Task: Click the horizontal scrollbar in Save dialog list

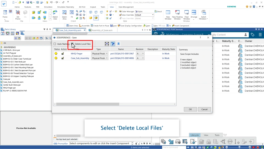Action: pyautogui.click(x=88, y=104)
